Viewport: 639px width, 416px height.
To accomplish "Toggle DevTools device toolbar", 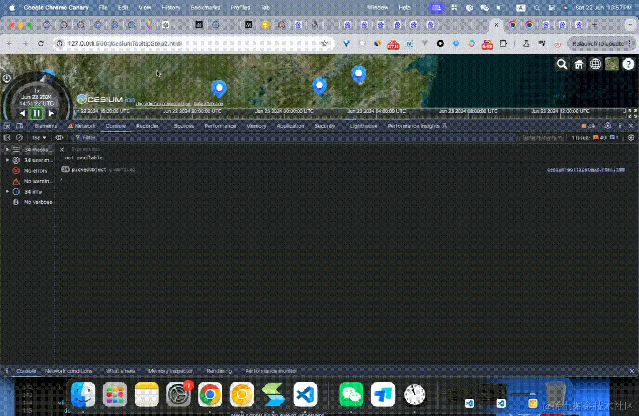I will tap(19, 126).
